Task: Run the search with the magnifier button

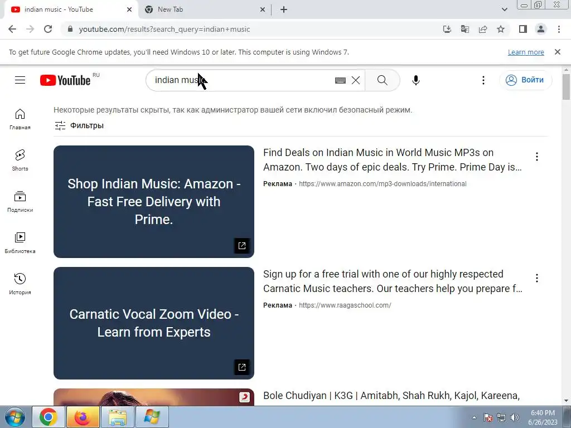Action: pos(383,80)
